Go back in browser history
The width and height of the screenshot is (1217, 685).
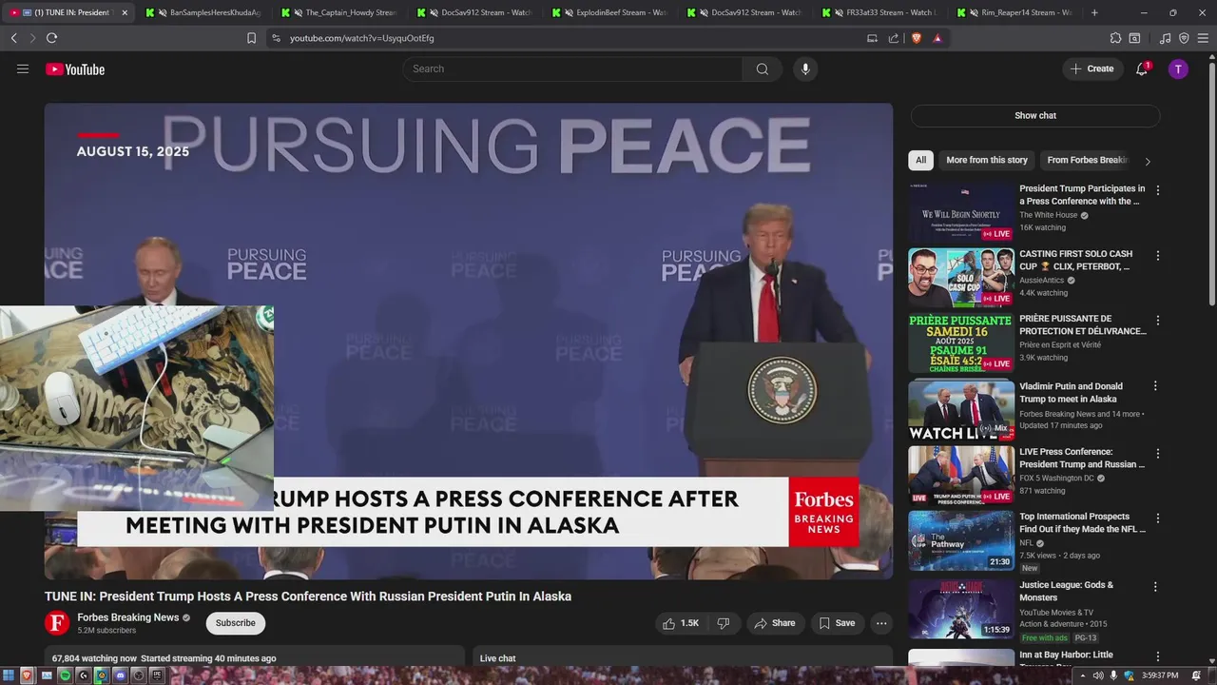(13, 38)
